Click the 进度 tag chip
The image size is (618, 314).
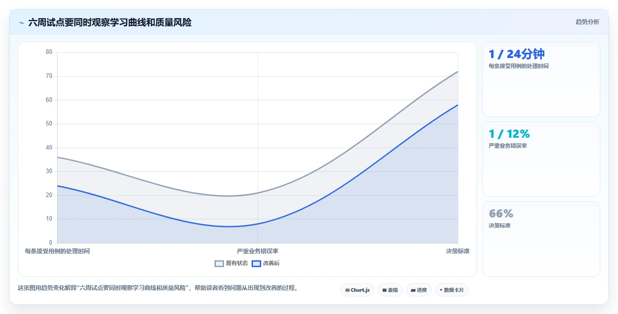point(419,290)
